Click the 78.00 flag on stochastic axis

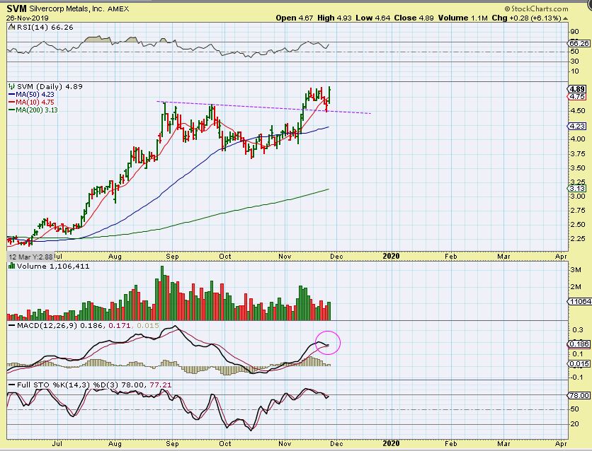pos(579,395)
